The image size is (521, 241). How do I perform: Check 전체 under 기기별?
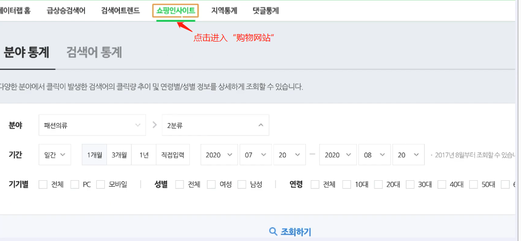(x=43, y=184)
